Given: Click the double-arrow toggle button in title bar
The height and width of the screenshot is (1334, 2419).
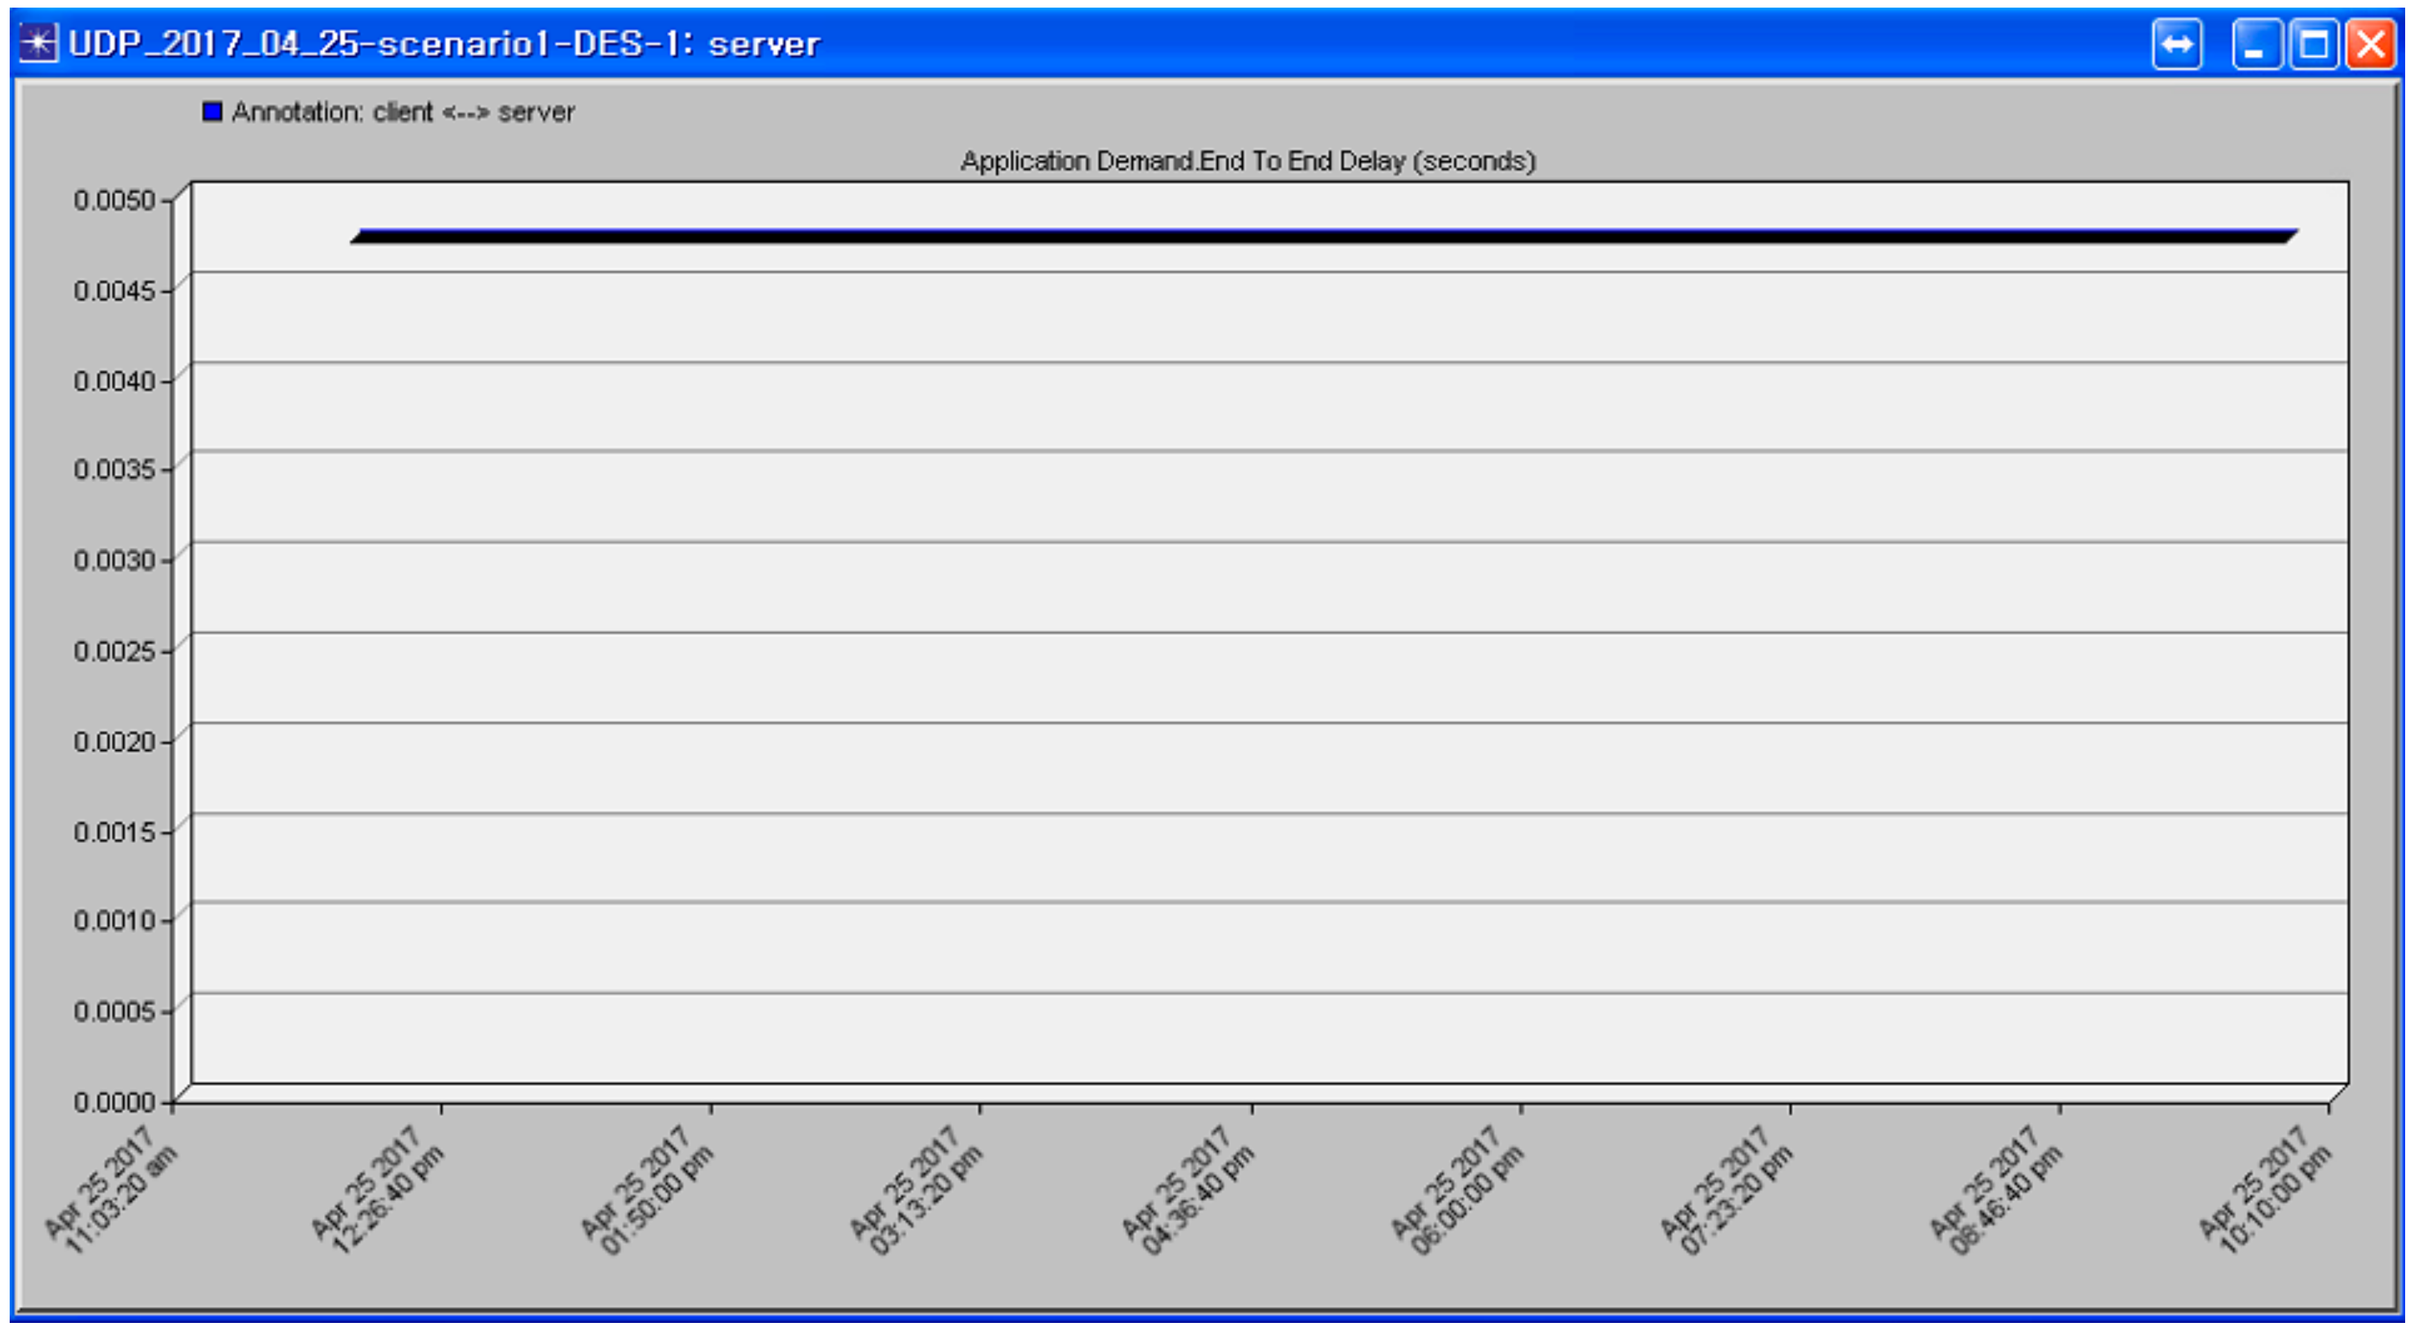Looking at the screenshot, I should point(2176,44).
